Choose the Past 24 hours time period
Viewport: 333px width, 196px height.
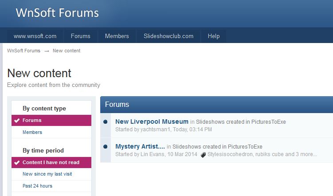37,186
